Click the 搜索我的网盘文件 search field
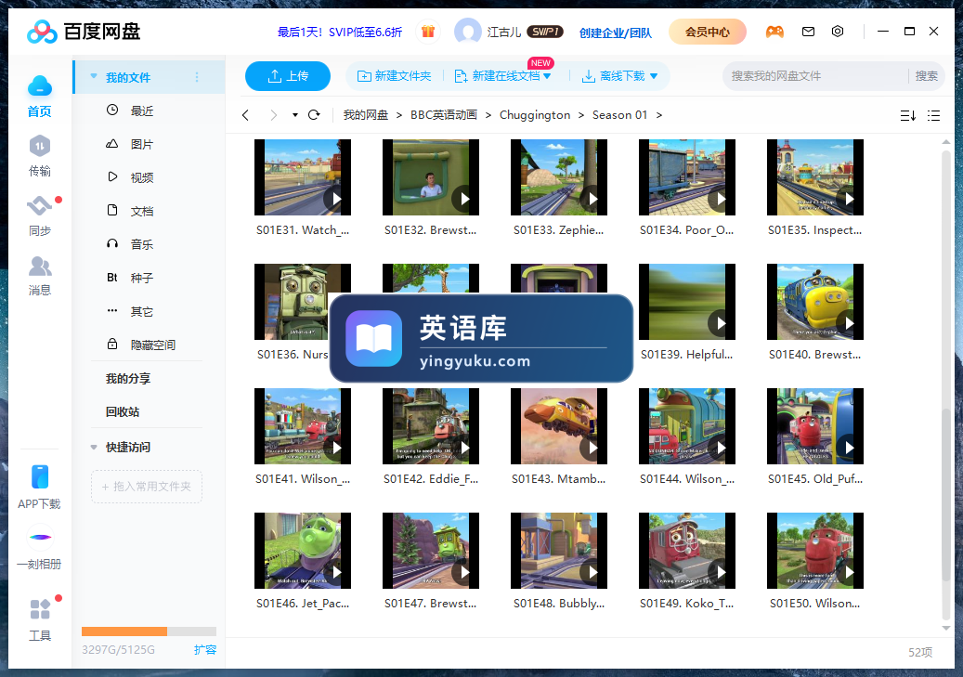 [817, 76]
